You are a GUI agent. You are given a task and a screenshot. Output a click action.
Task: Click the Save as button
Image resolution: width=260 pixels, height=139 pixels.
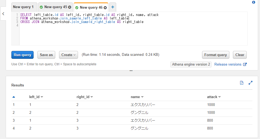[46, 55]
